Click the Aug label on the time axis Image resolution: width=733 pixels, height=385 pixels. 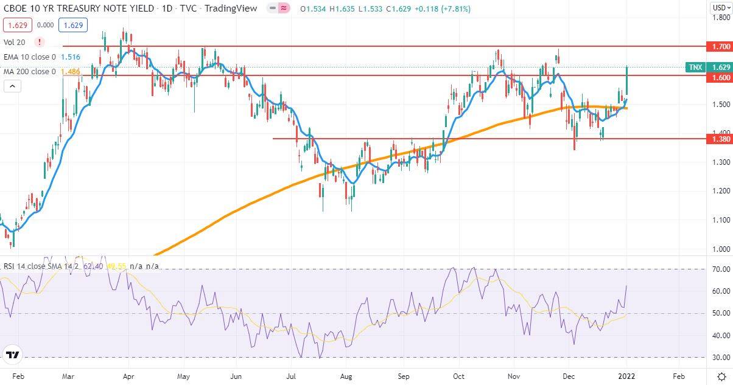[x=346, y=376]
